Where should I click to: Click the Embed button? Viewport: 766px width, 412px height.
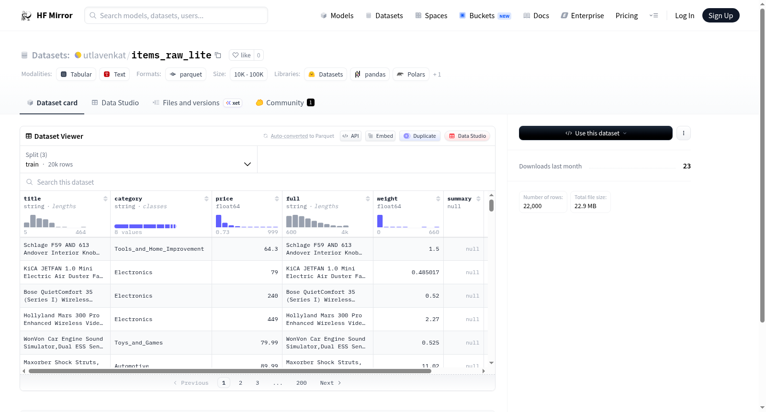click(381, 136)
